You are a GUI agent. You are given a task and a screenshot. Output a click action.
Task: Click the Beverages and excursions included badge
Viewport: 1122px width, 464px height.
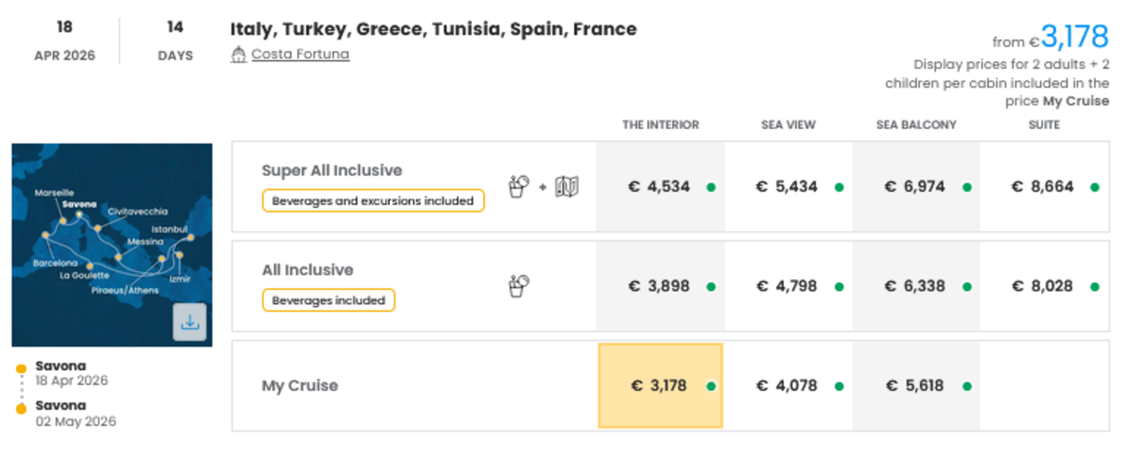[x=373, y=201]
